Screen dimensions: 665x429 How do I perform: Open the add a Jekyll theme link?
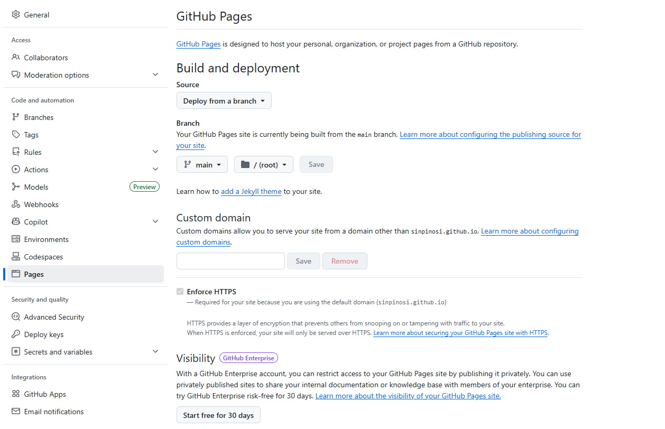[x=251, y=191]
